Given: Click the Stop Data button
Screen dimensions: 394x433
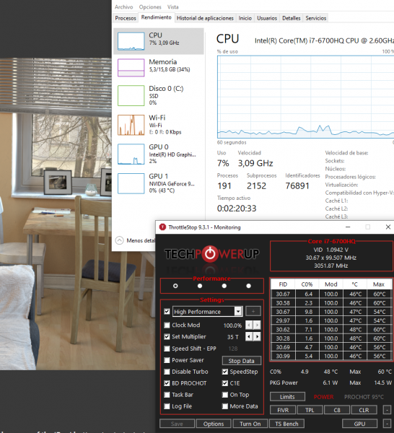Looking at the screenshot, I should (x=241, y=361).
